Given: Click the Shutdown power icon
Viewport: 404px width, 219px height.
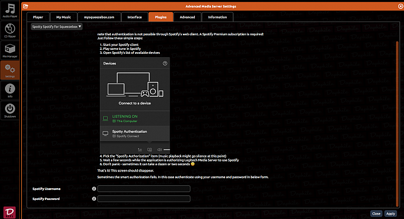Looking at the screenshot, I should [x=10, y=110].
